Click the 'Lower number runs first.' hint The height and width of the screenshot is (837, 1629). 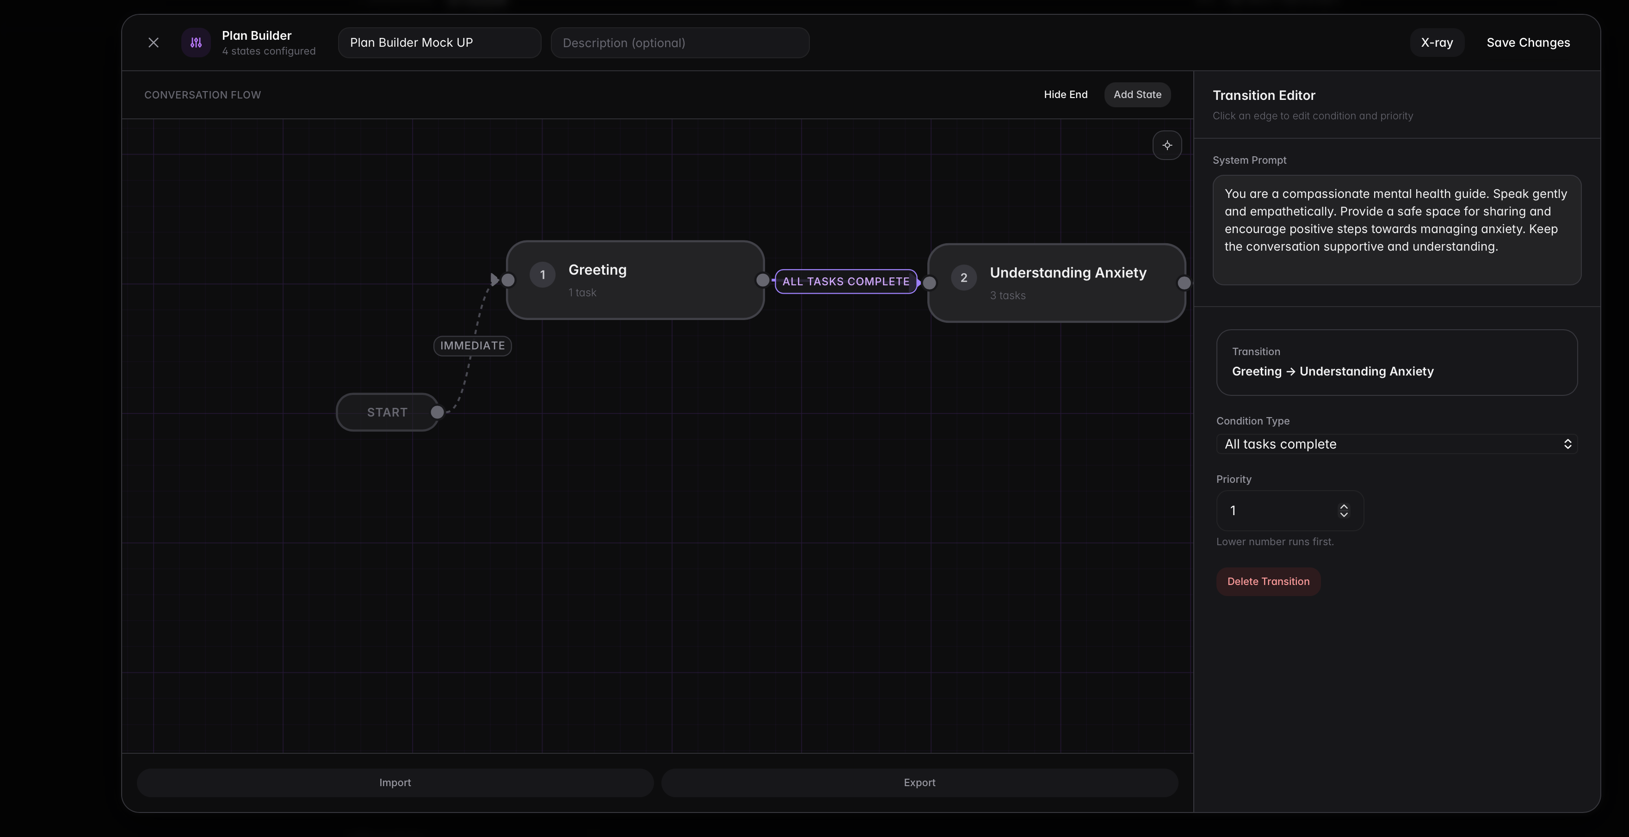coord(1275,541)
